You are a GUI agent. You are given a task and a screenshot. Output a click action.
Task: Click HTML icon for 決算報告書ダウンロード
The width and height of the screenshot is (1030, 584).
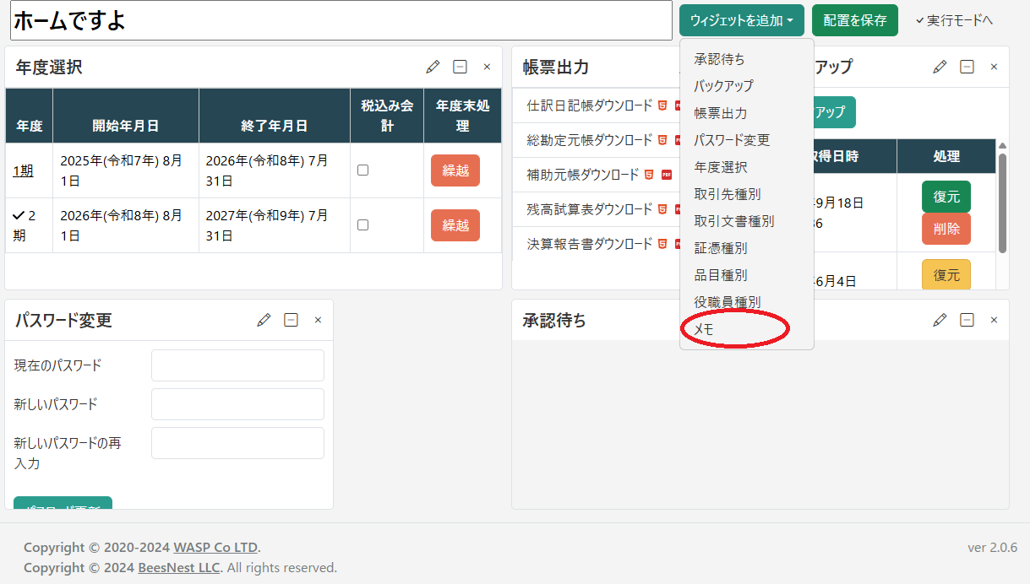click(x=662, y=244)
